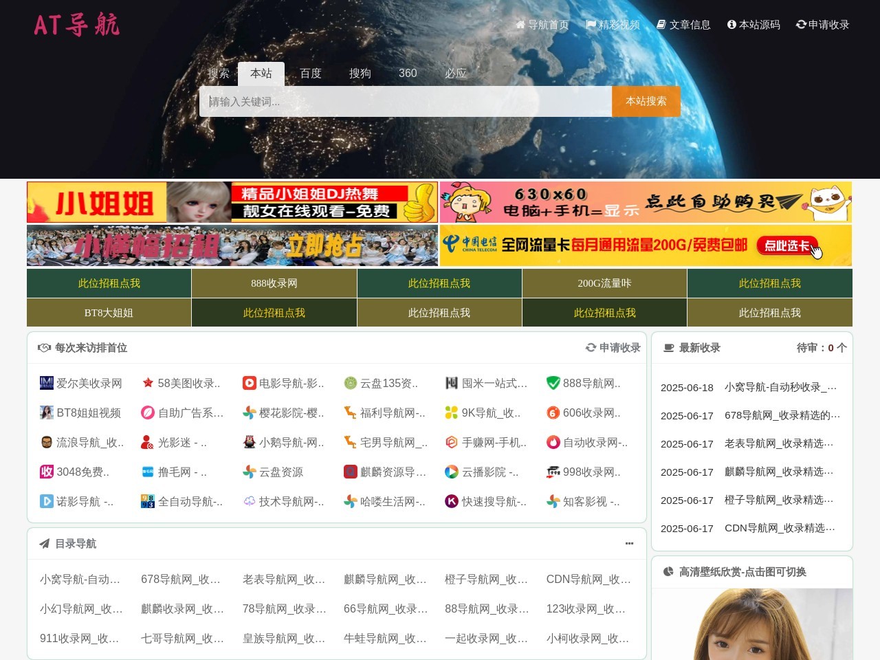Click the 麒麟资源导 red icon
This screenshot has width=880, height=660.
(x=351, y=472)
